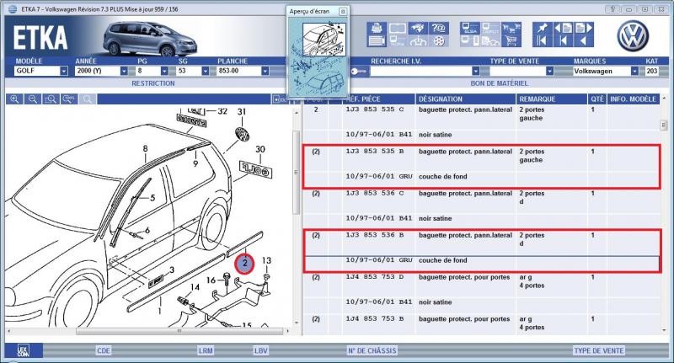Open the Recherche I.V. dropdown arrow
This screenshot has width=674, height=363.
click(x=475, y=71)
